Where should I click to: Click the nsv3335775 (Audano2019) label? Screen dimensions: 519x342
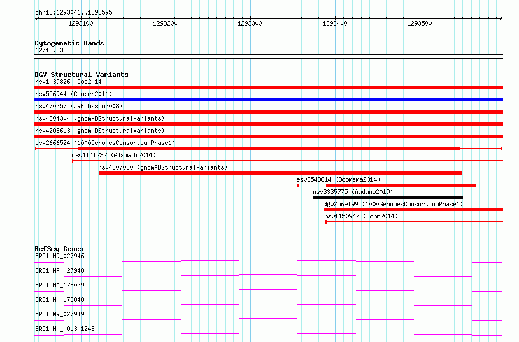pos(353,192)
